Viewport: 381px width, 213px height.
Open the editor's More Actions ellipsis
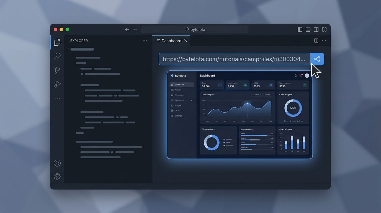(324, 40)
